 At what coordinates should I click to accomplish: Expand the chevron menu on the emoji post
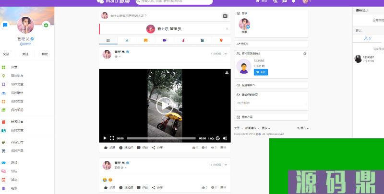[226, 165]
